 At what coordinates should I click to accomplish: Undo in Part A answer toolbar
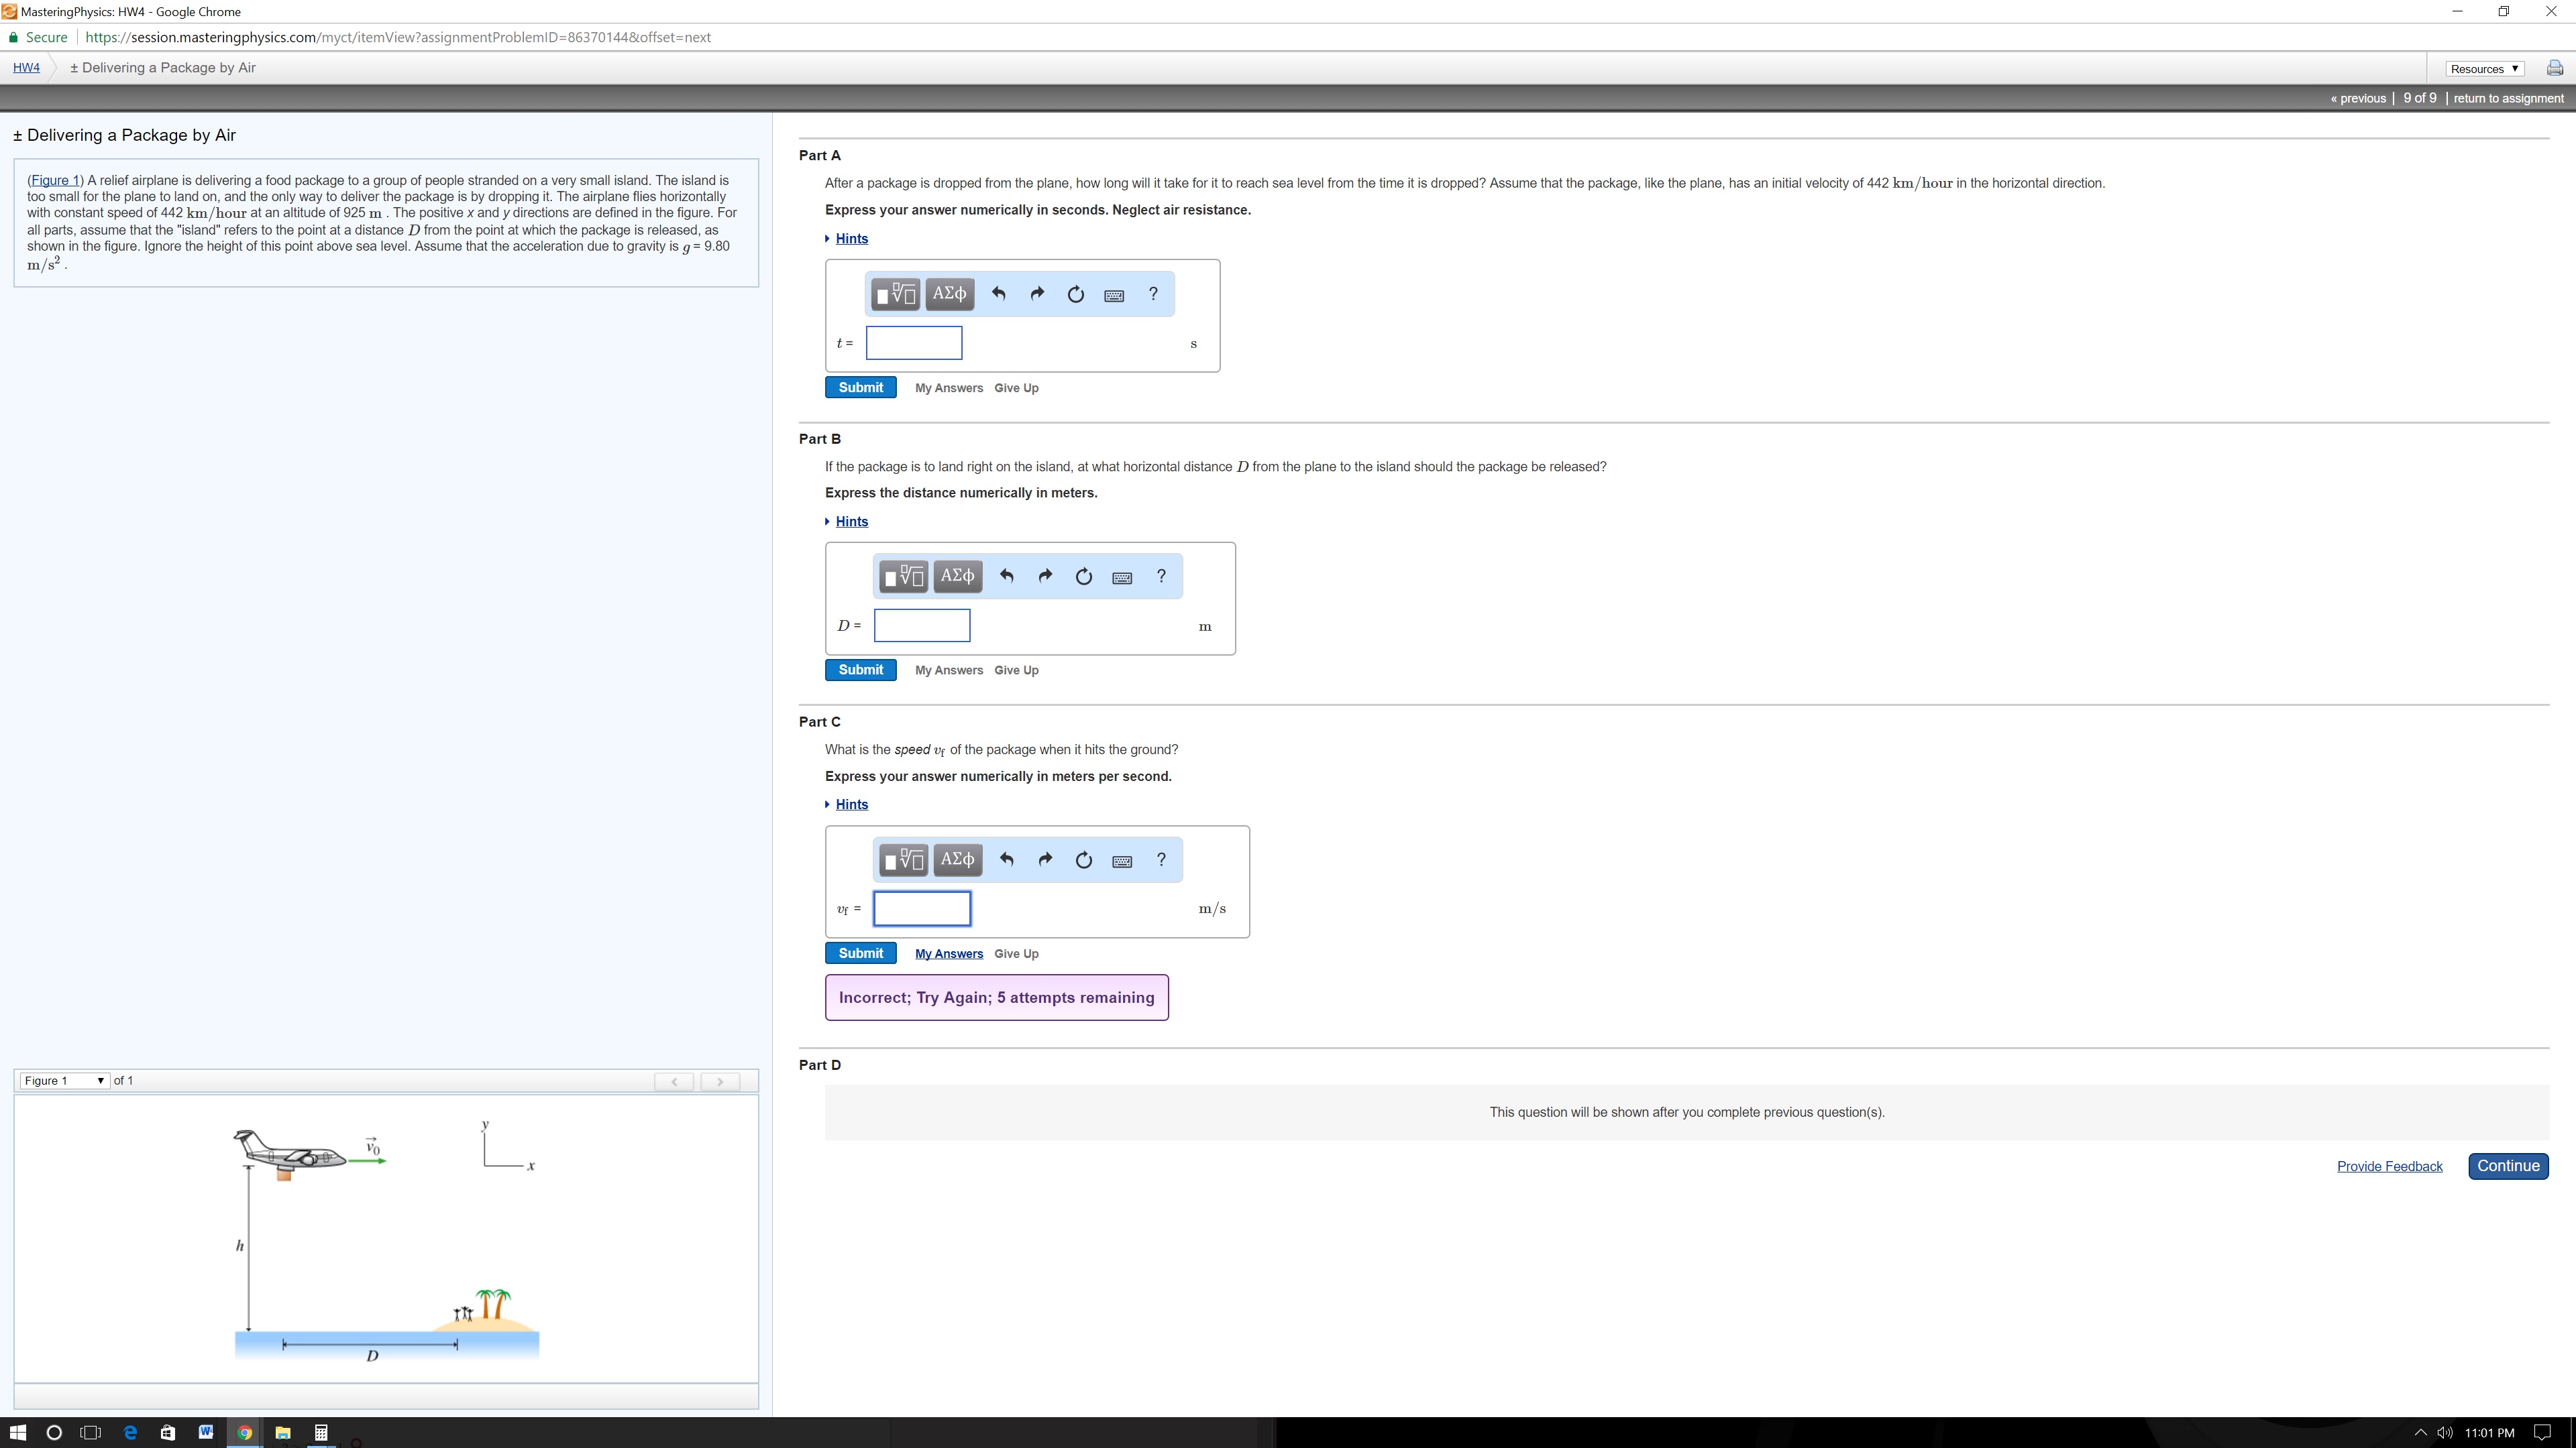coord(998,294)
